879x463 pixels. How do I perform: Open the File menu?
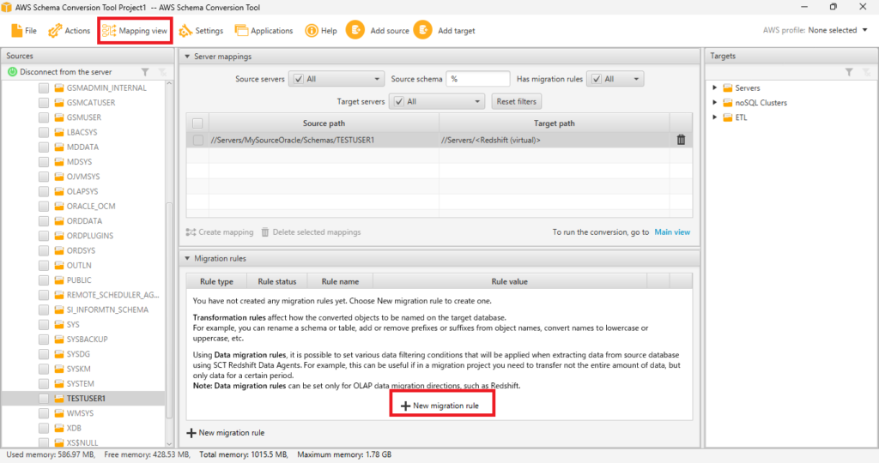(24, 31)
